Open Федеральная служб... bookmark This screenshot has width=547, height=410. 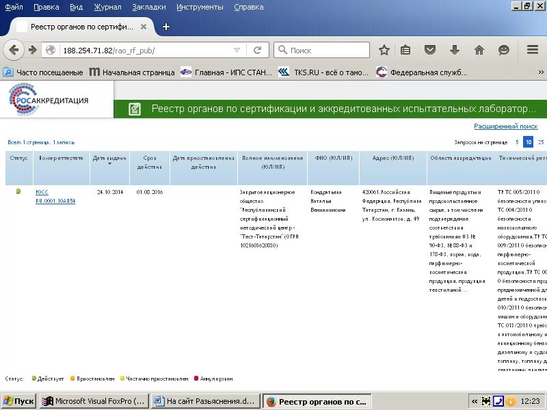(x=422, y=72)
